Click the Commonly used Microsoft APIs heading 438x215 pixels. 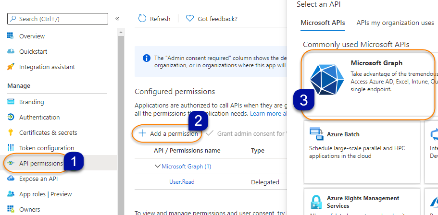356,44
